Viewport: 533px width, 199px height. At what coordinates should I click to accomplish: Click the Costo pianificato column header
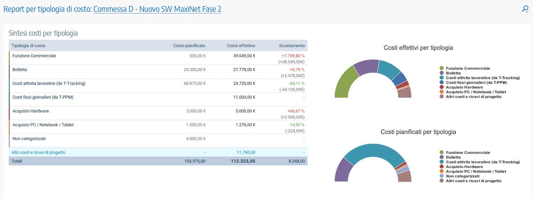click(189, 46)
